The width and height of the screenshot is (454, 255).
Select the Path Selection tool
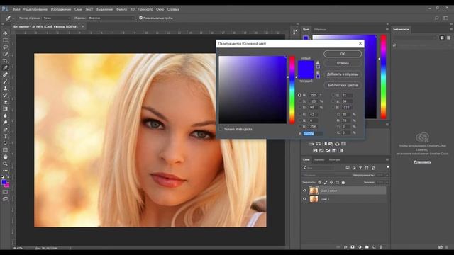coord(5,143)
